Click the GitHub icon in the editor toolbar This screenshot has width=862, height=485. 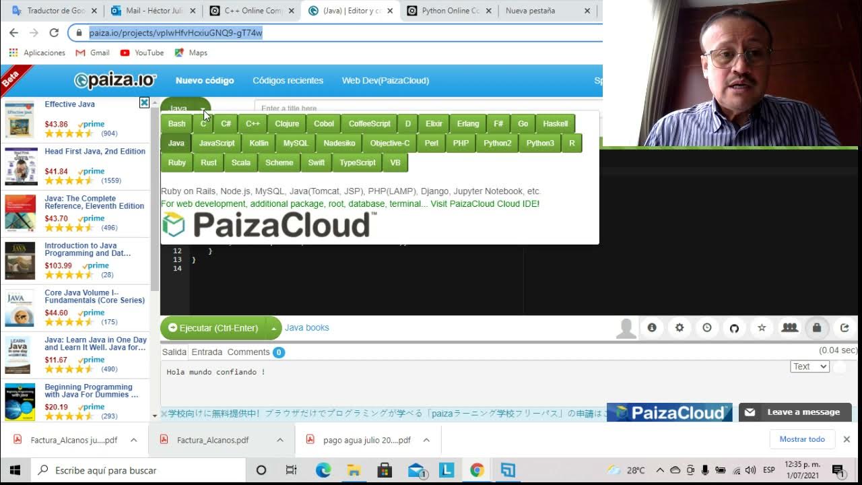click(734, 328)
